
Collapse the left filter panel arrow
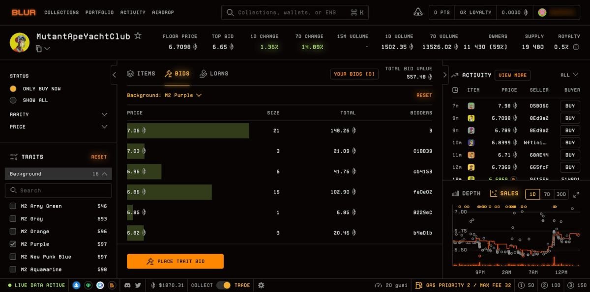114,75
